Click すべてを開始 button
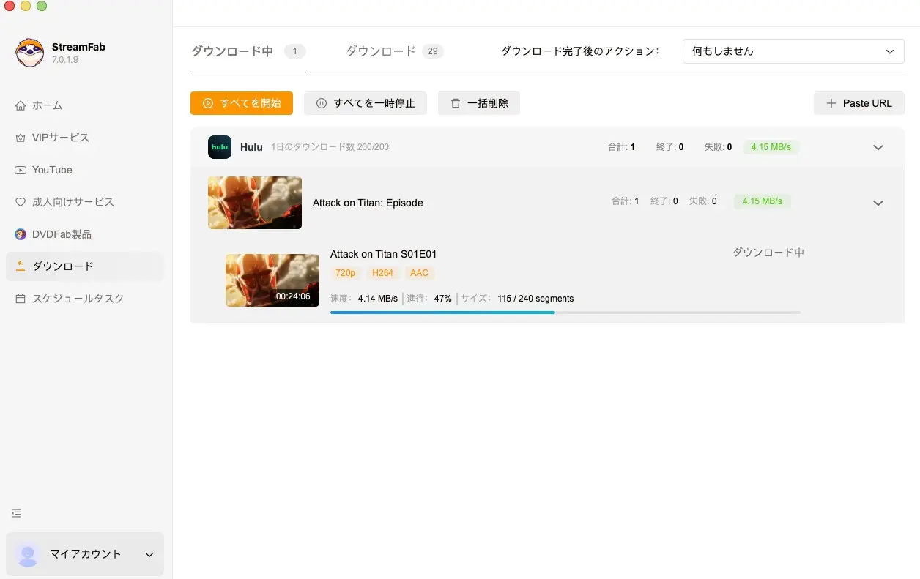Screen dimensions: 920x579 click(242, 103)
